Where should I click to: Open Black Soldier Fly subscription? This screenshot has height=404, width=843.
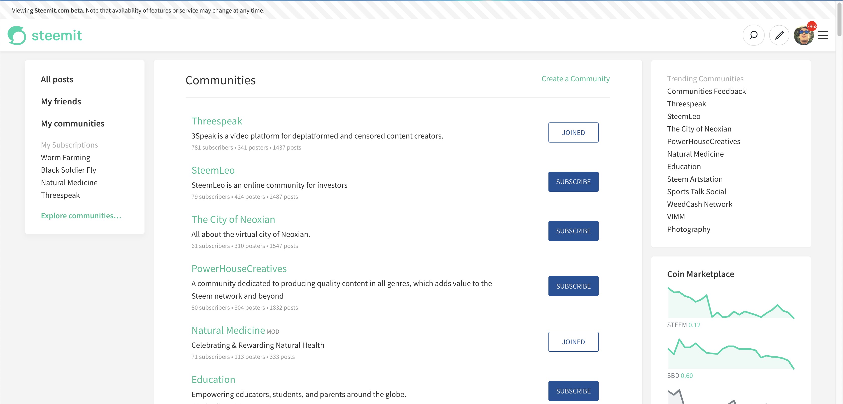tap(68, 170)
